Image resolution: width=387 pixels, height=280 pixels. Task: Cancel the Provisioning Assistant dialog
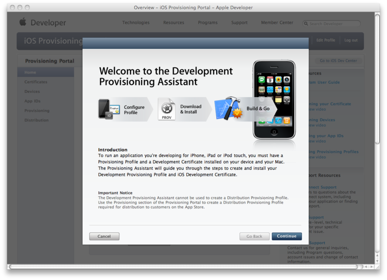click(104, 236)
